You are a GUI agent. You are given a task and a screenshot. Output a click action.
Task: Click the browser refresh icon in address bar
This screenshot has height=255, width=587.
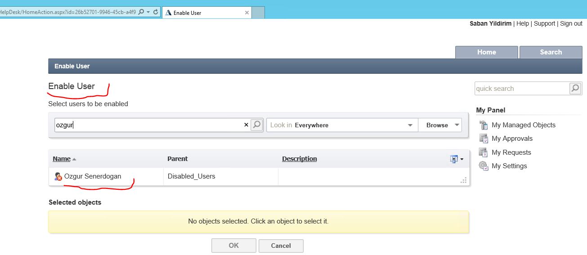[x=156, y=12]
